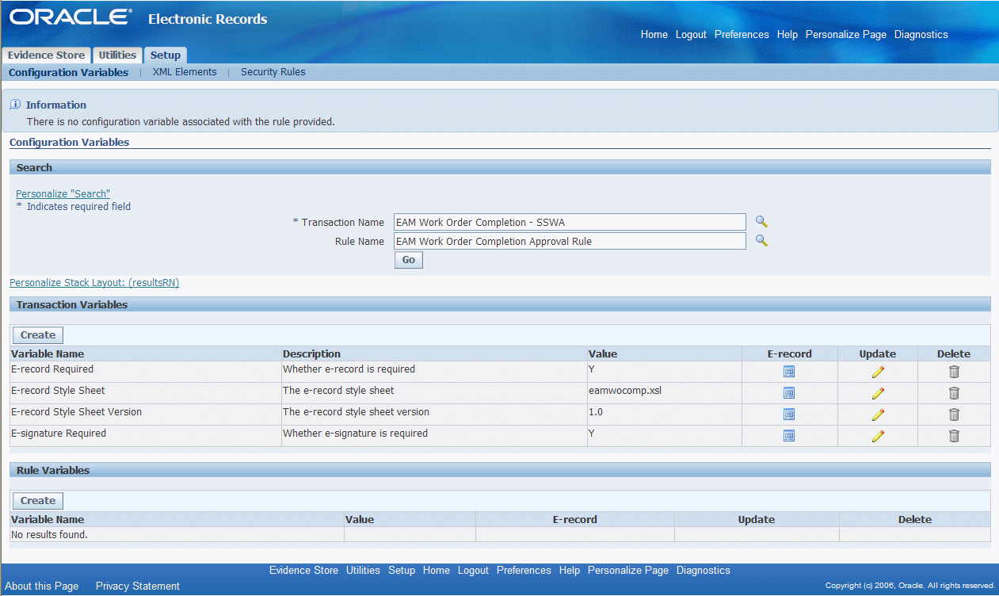Delete the E-record Required variable
This screenshot has width=999, height=596.
954,372
